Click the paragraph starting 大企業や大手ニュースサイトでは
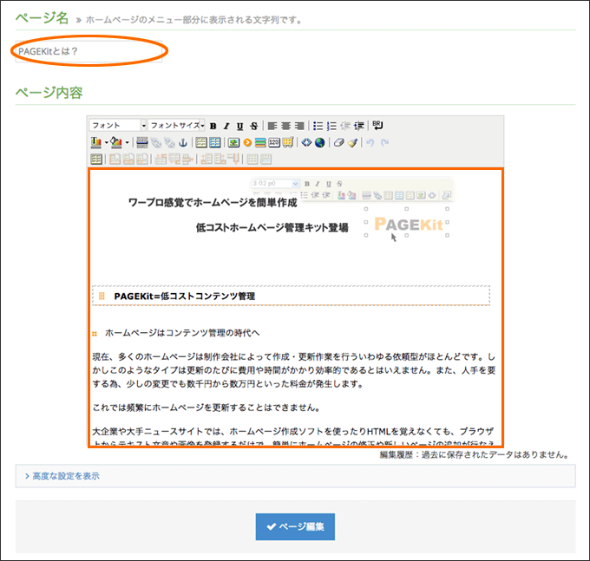The height and width of the screenshot is (561, 590). pyautogui.click(x=293, y=437)
